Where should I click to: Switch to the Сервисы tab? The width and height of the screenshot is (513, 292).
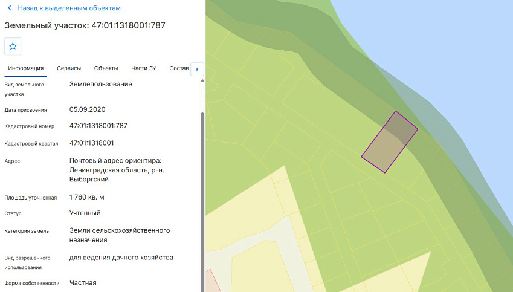[x=69, y=68]
